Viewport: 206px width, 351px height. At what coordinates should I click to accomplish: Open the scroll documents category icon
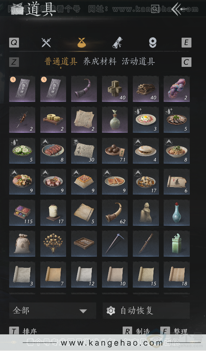(117, 42)
